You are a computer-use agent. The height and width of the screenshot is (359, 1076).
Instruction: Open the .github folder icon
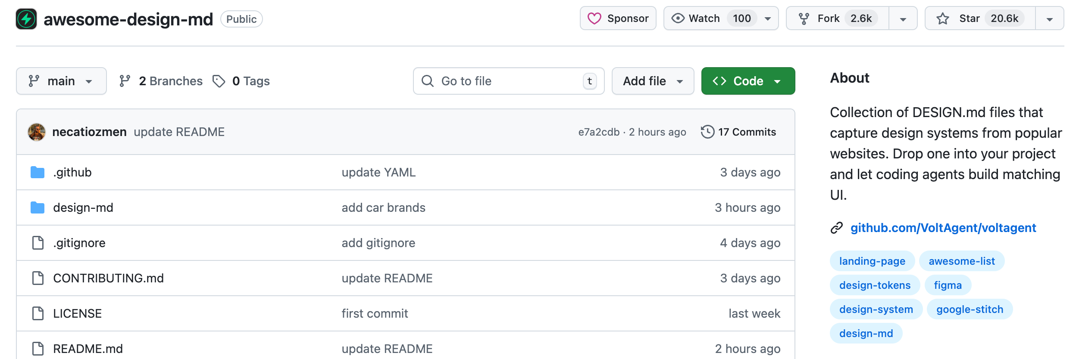tap(38, 173)
